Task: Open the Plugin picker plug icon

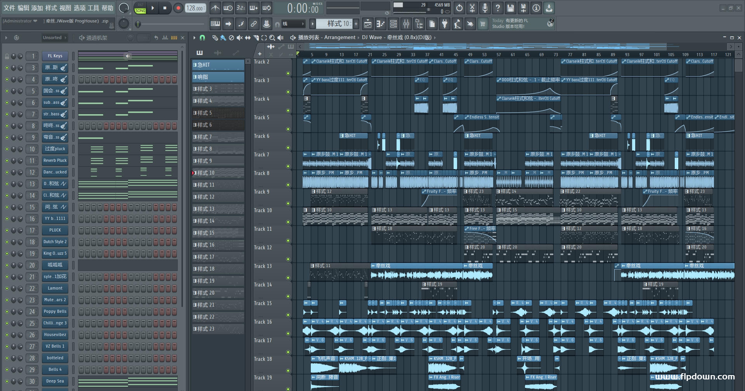Action: click(x=445, y=24)
